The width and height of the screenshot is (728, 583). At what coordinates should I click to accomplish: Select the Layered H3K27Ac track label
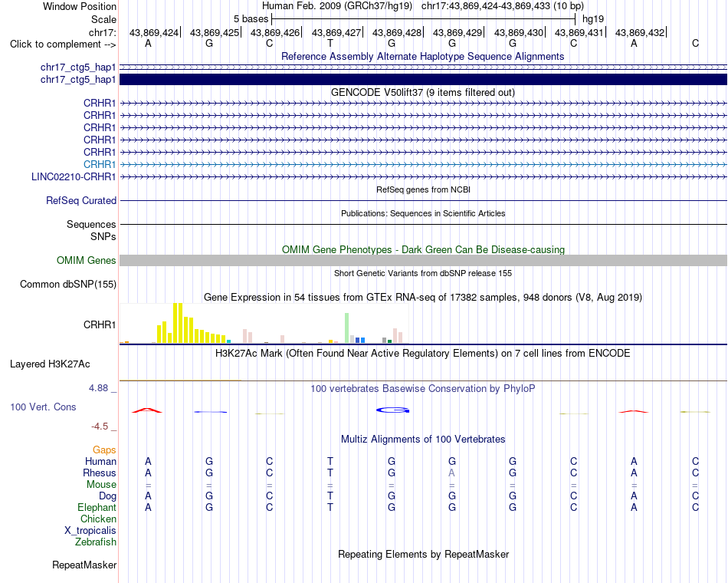point(50,364)
